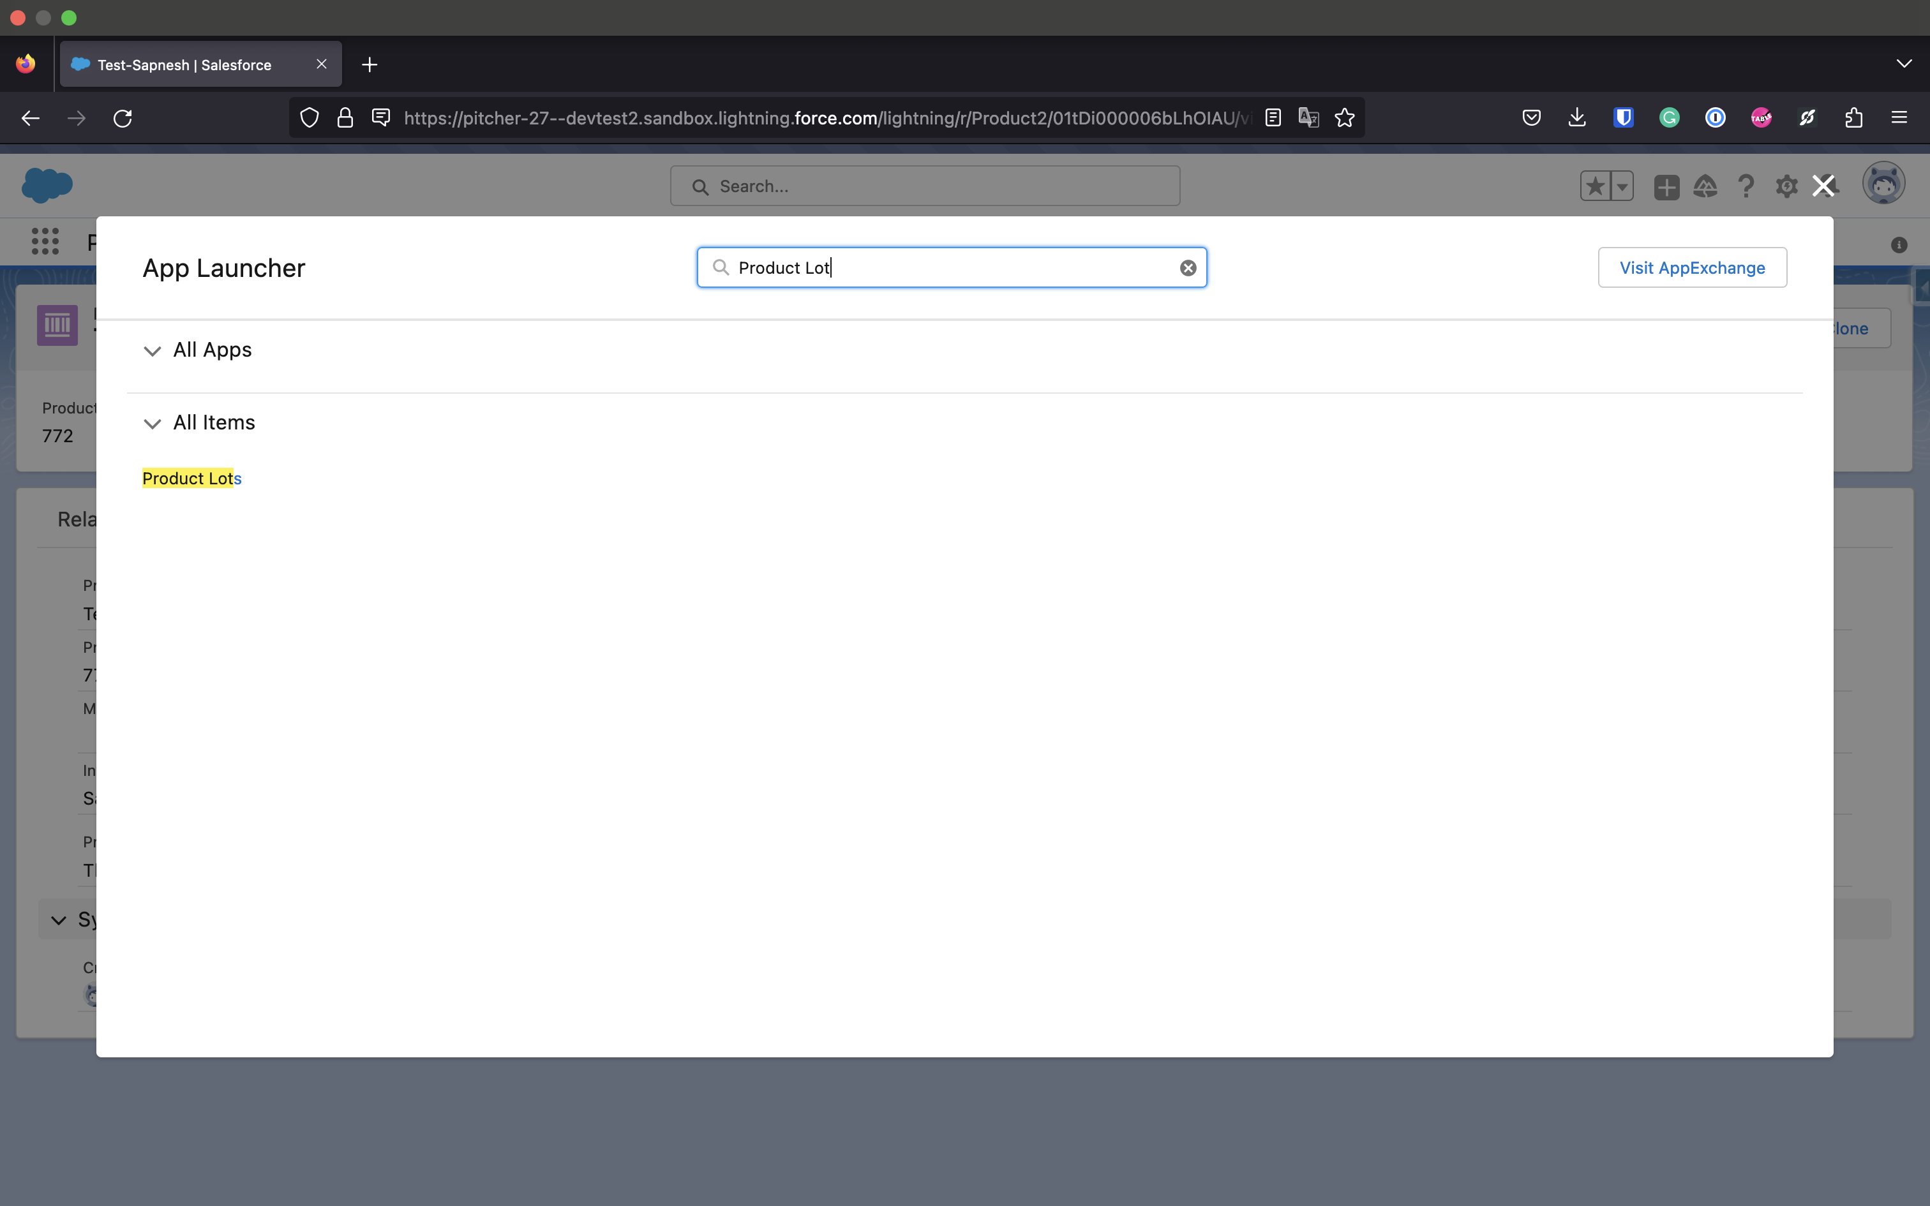The height and width of the screenshot is (1206, 1930).
Task: Reload the page in Firefox
Action: [123, 118]
